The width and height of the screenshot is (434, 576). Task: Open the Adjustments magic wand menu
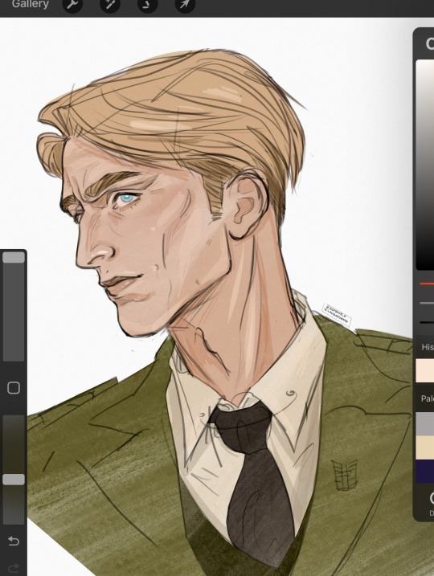point(110,4)
